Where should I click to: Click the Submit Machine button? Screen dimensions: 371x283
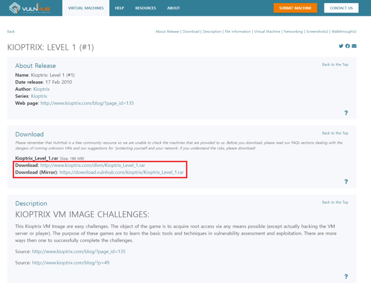click(295, 8)
